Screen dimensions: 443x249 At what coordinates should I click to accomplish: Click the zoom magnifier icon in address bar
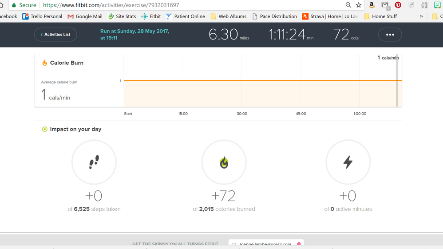348,5
